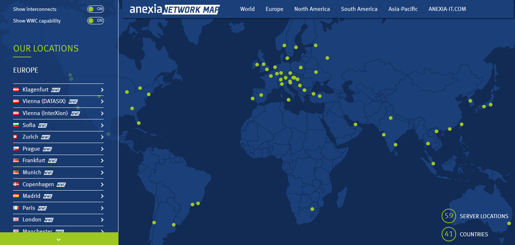Click the German flag beside Frankfurt
This screenshot has width=515, height=245.
point(16,160)
